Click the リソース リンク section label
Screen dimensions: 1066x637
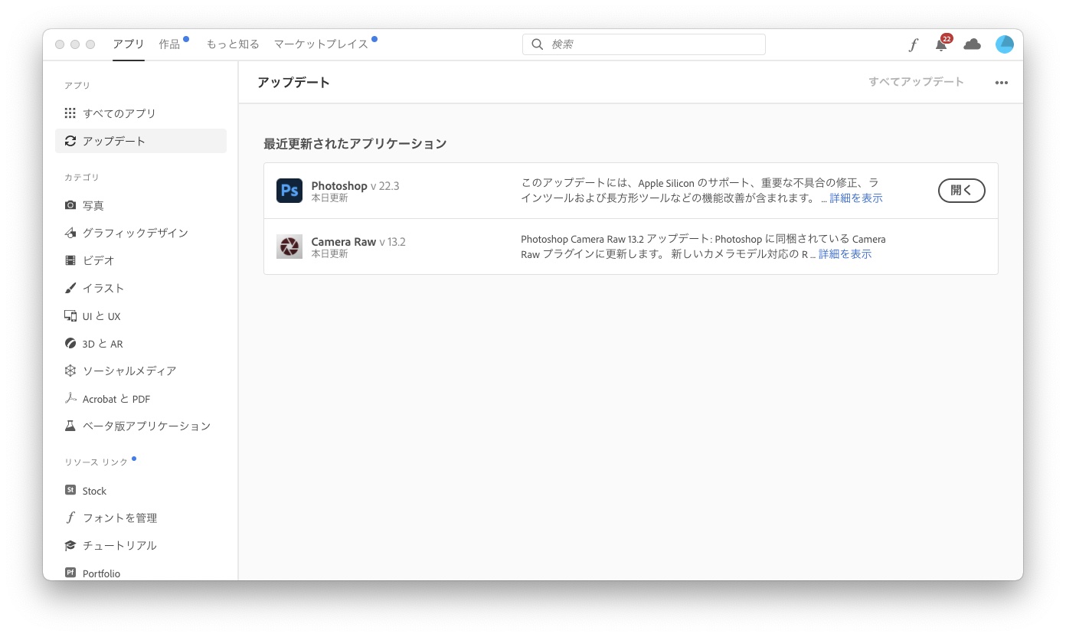point(96,462)
